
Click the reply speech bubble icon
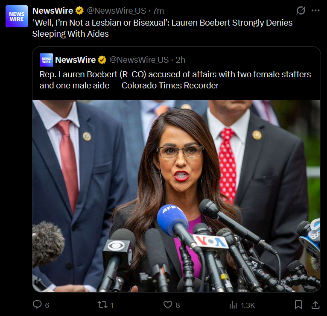(37, 304)
